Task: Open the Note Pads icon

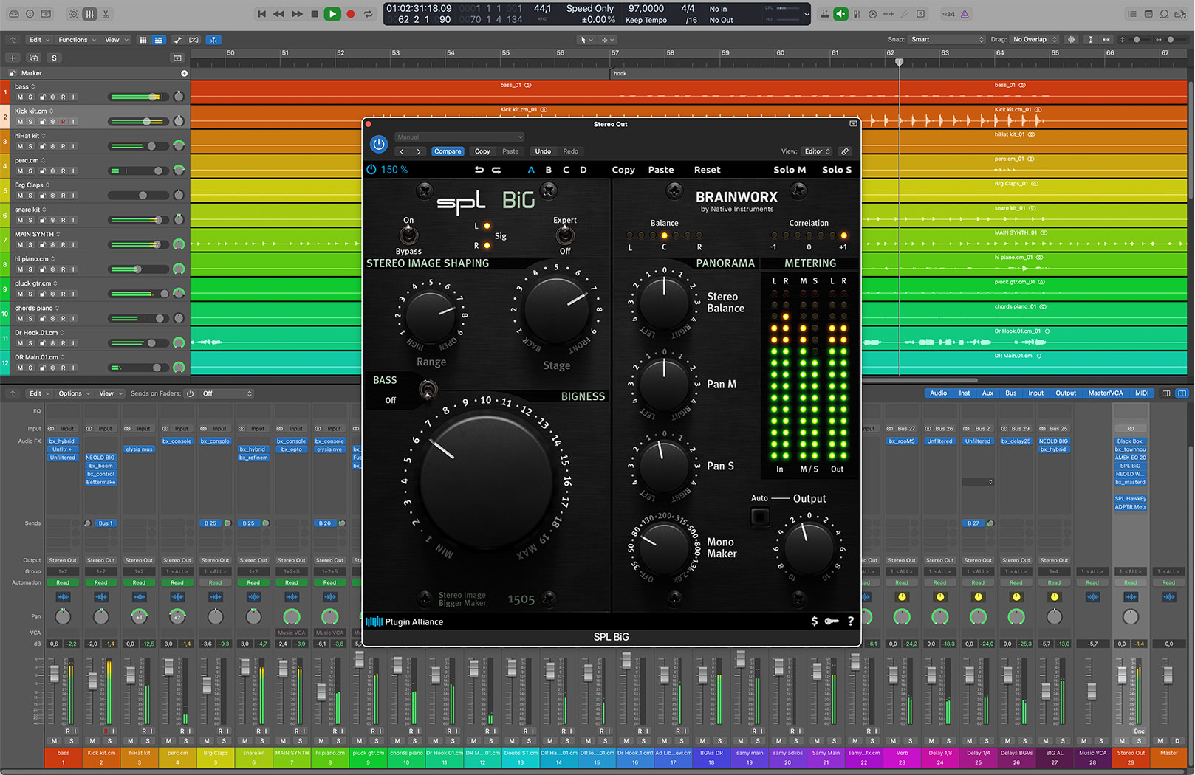Action: click(1148, 13)
